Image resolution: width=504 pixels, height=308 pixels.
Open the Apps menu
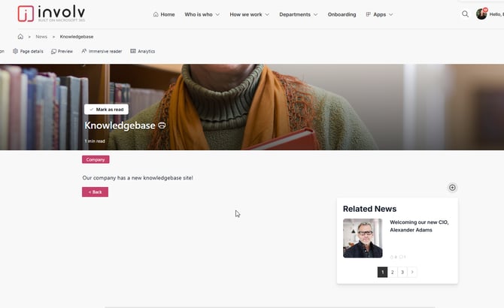tap(379, 14)
